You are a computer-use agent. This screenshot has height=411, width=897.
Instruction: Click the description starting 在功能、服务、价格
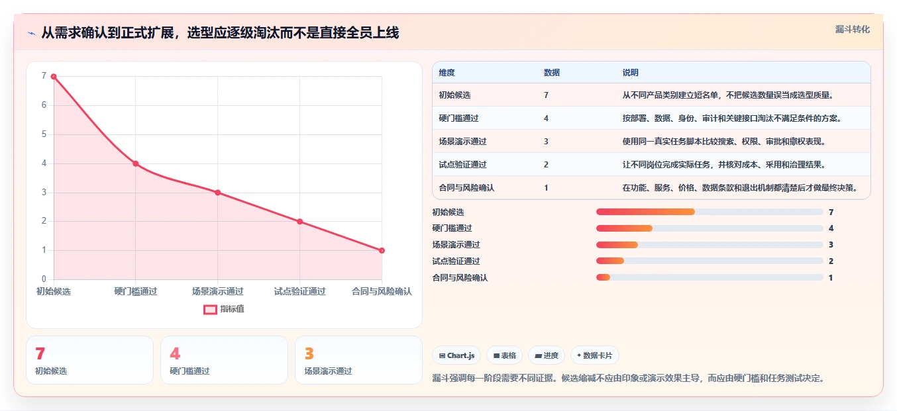pos(741,188)
